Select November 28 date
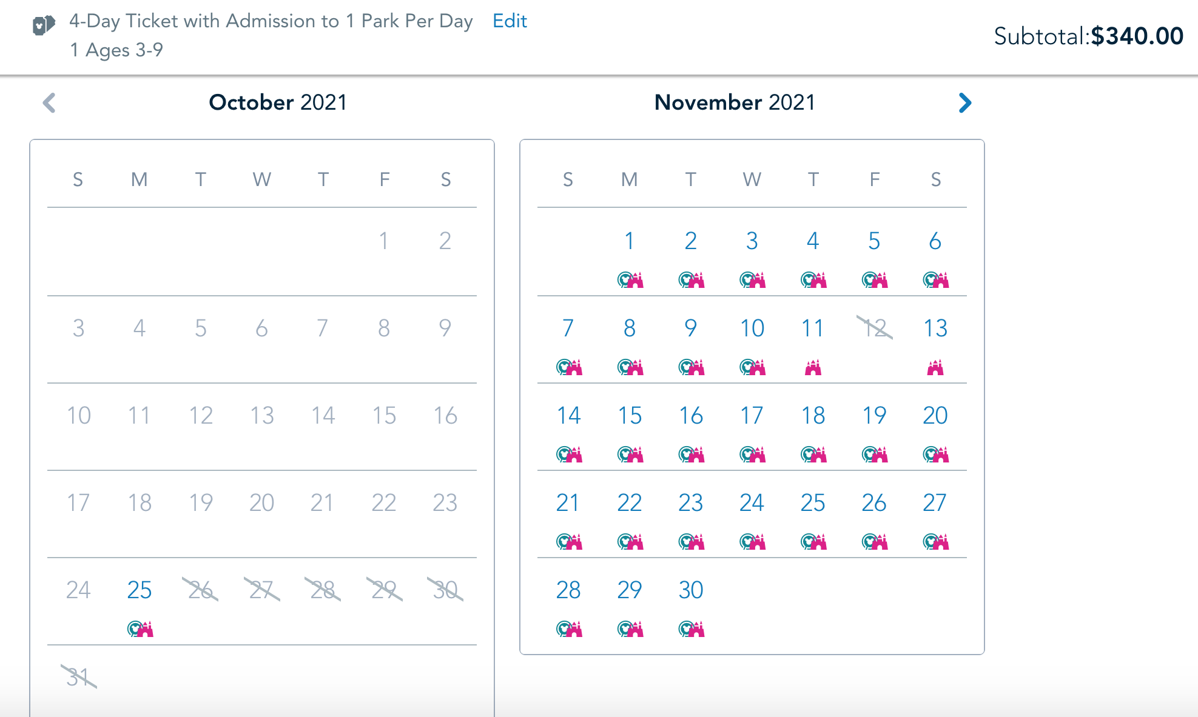 568,590
